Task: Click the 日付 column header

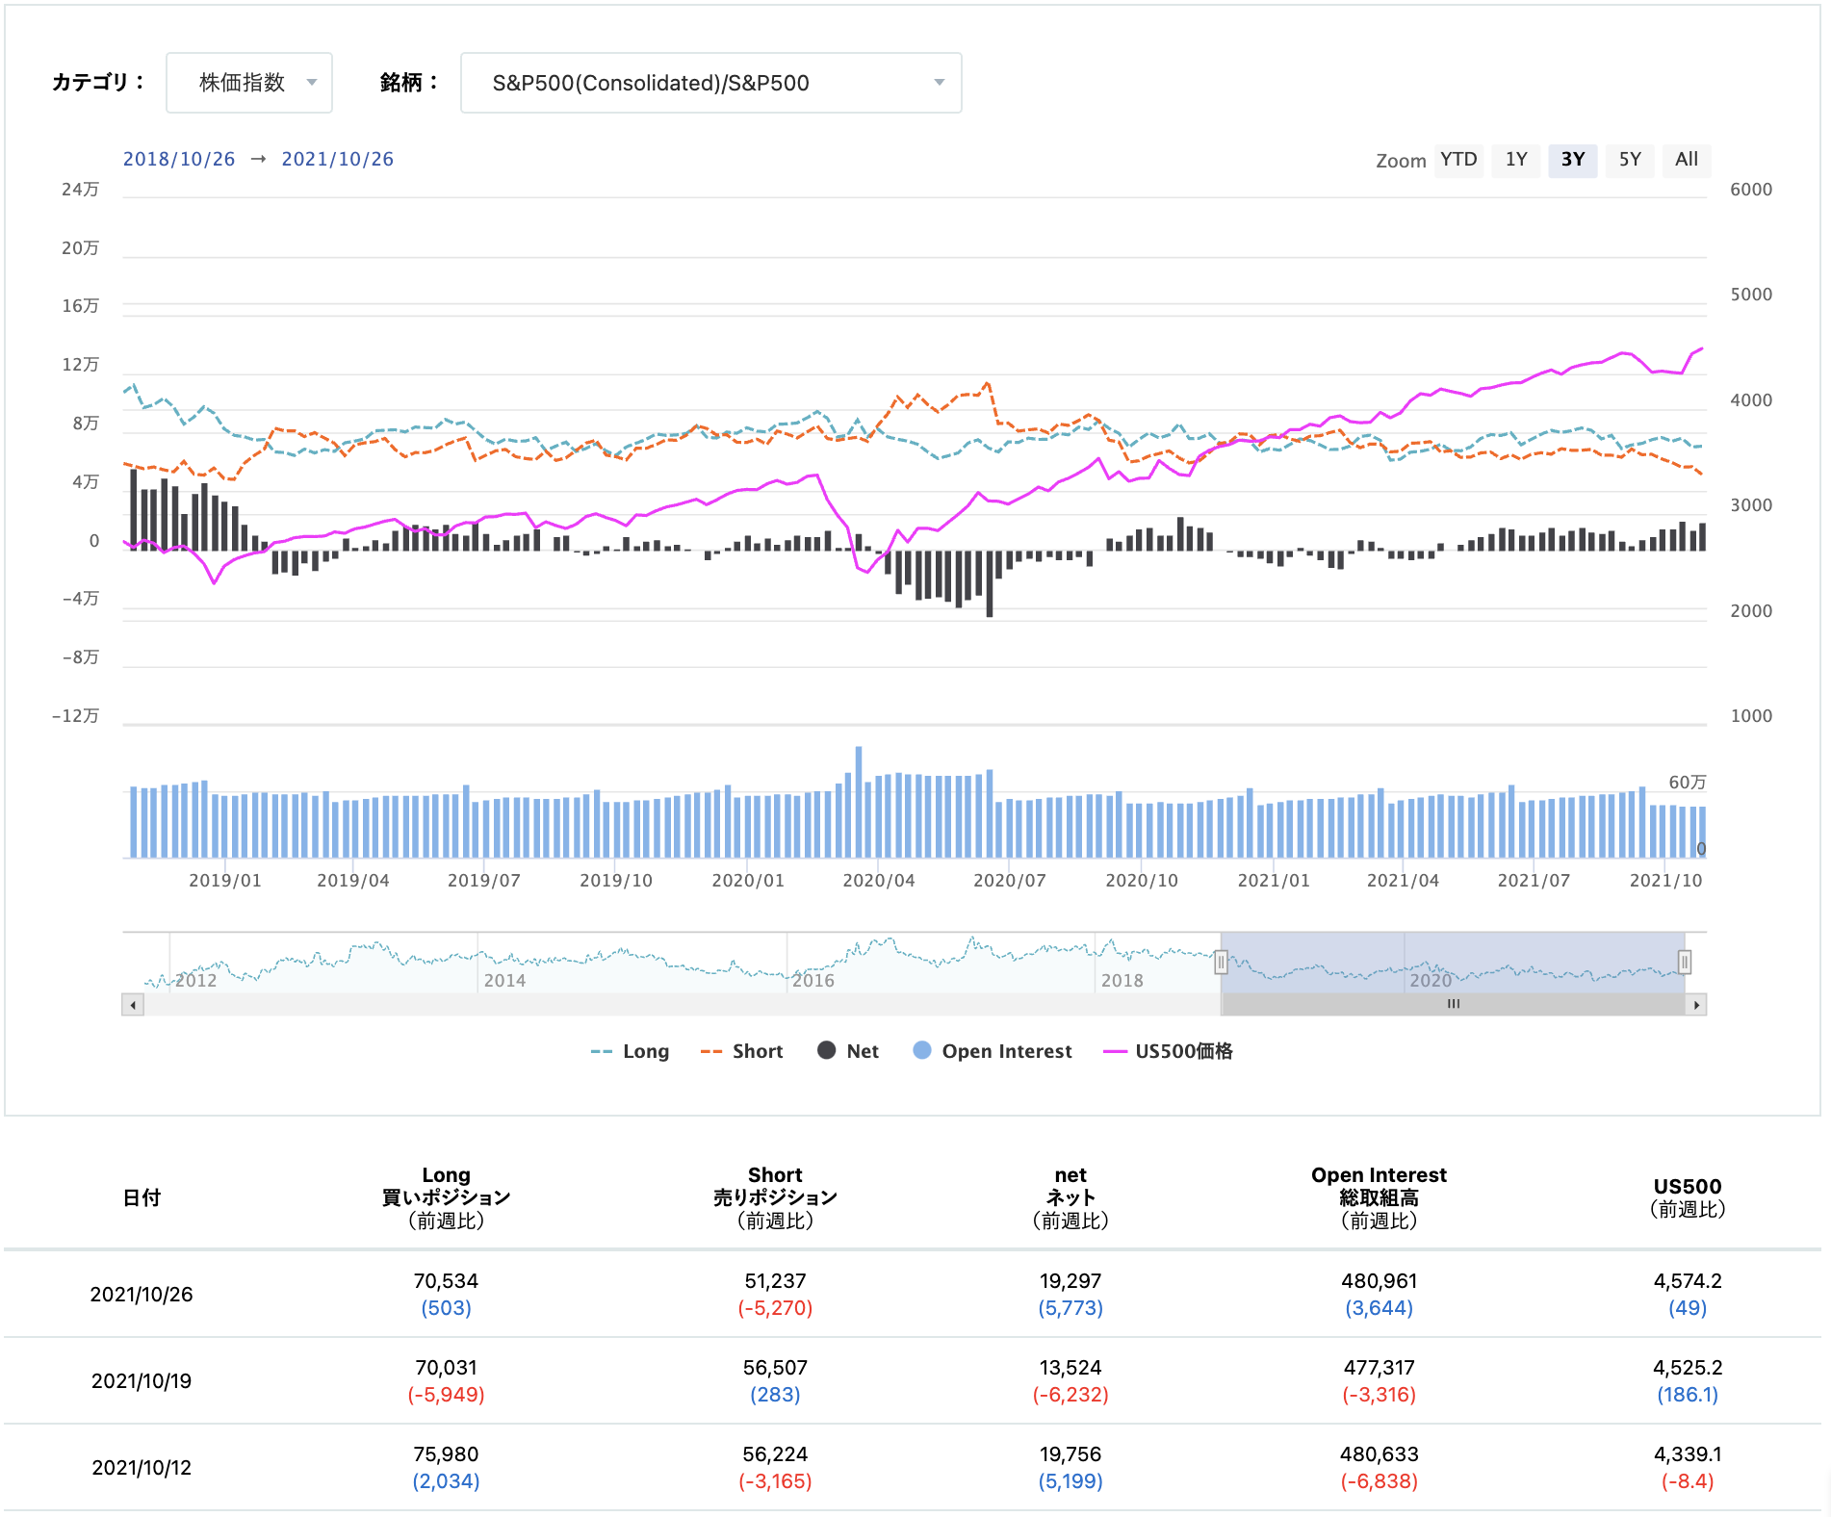Action: [142, 1198]
